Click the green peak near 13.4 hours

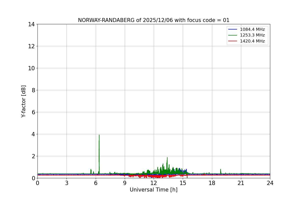pos(167,158)
